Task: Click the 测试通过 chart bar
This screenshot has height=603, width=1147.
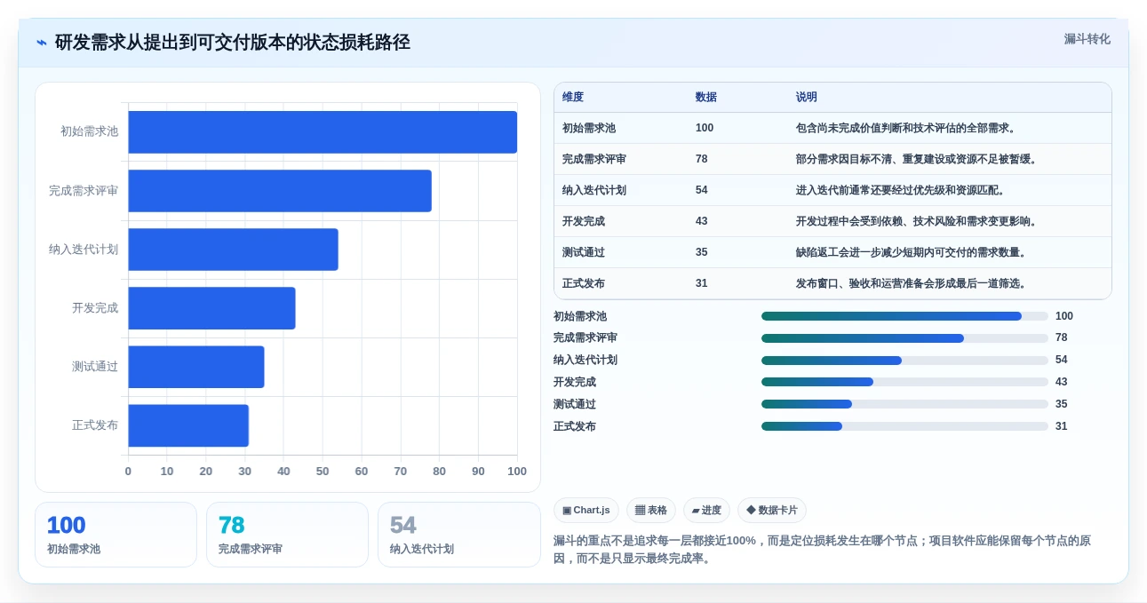Action: click(196, 367)
